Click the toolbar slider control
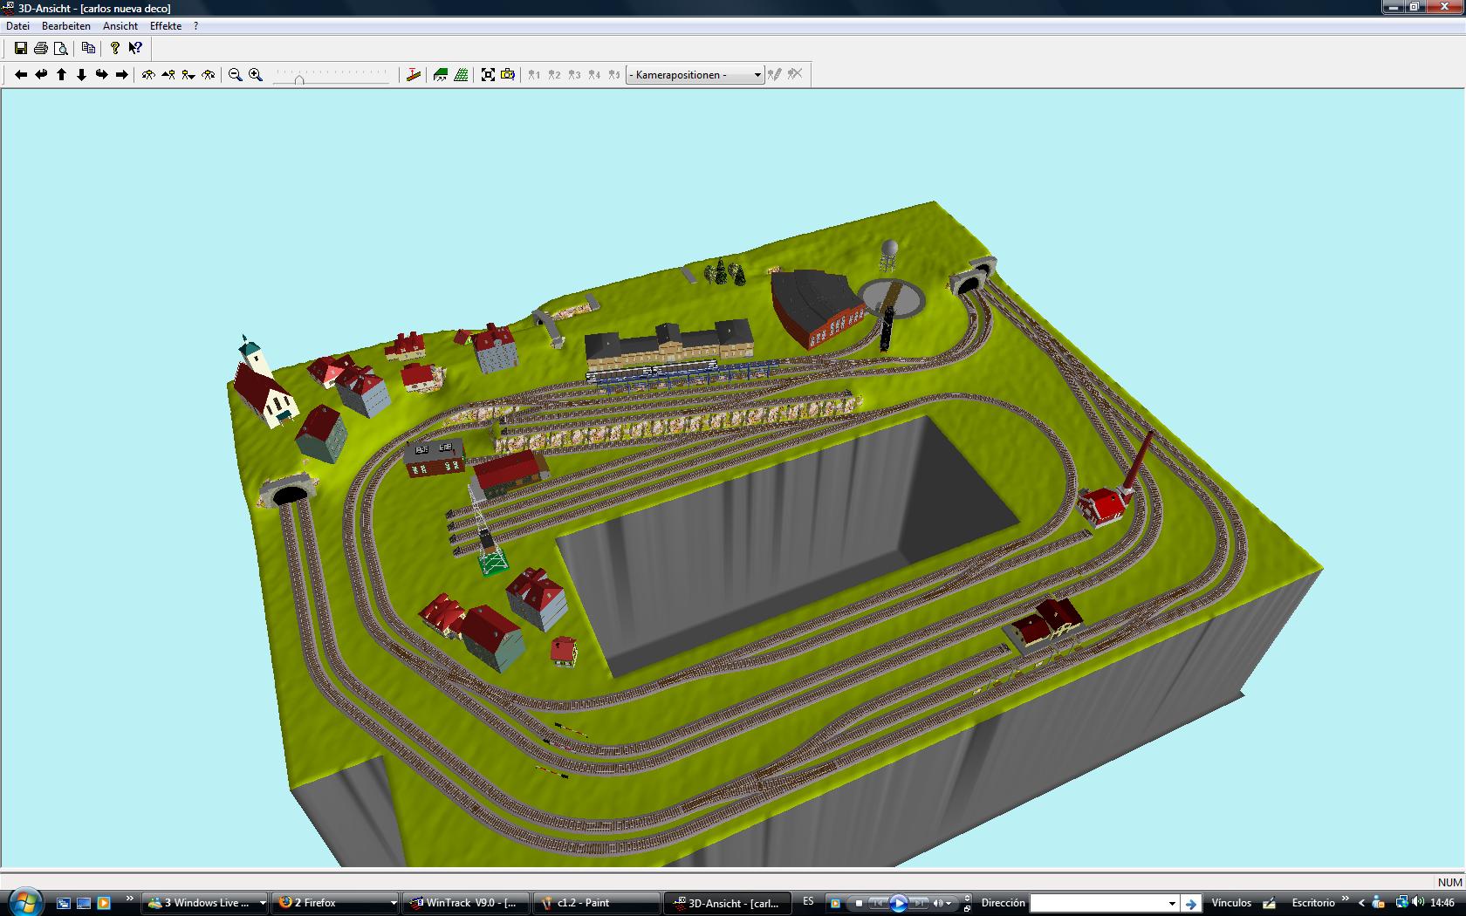 tap(332, 77)
